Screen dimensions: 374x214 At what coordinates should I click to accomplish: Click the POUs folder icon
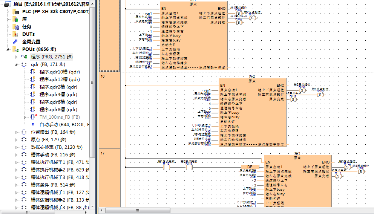[16, 49]
